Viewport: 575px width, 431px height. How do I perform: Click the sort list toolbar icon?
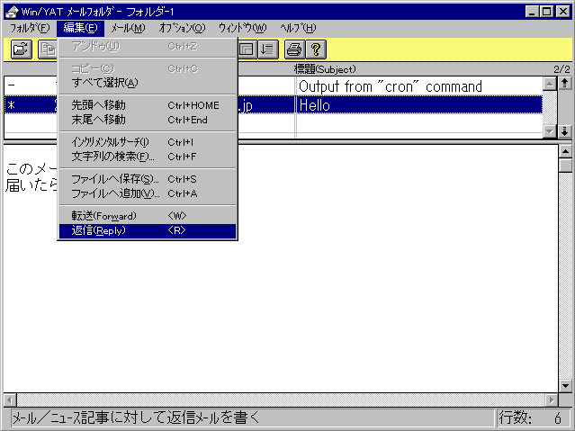267,49
